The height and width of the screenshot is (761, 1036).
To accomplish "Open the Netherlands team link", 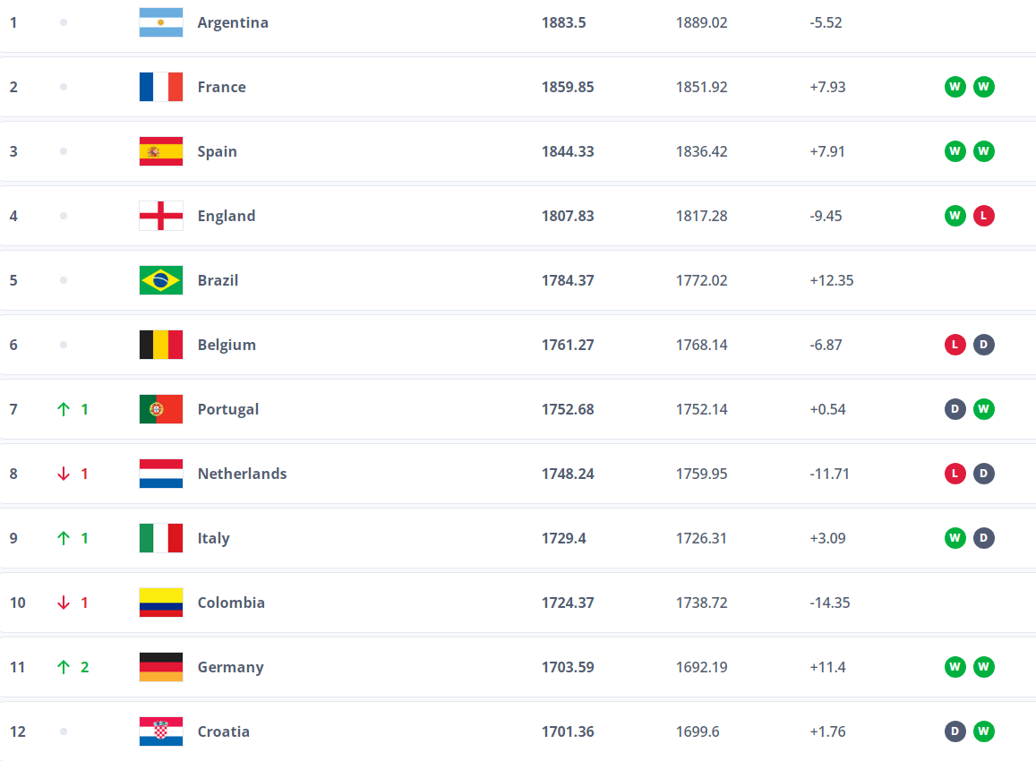I will 242,474.
